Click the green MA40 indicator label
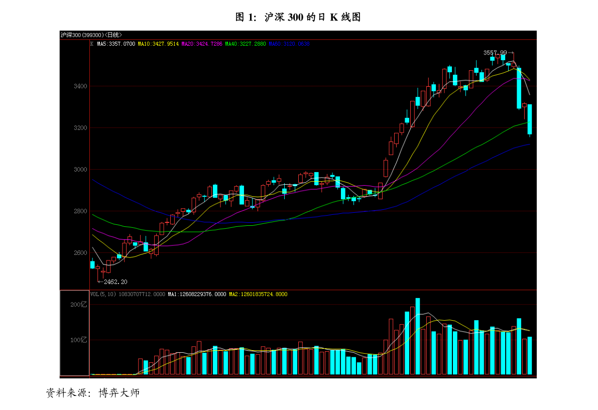 click(x=246, y=44)
